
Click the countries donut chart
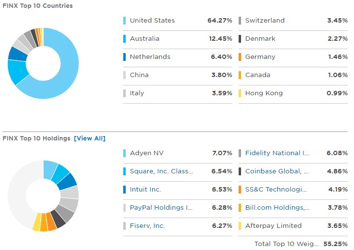[x=43, y=63]
